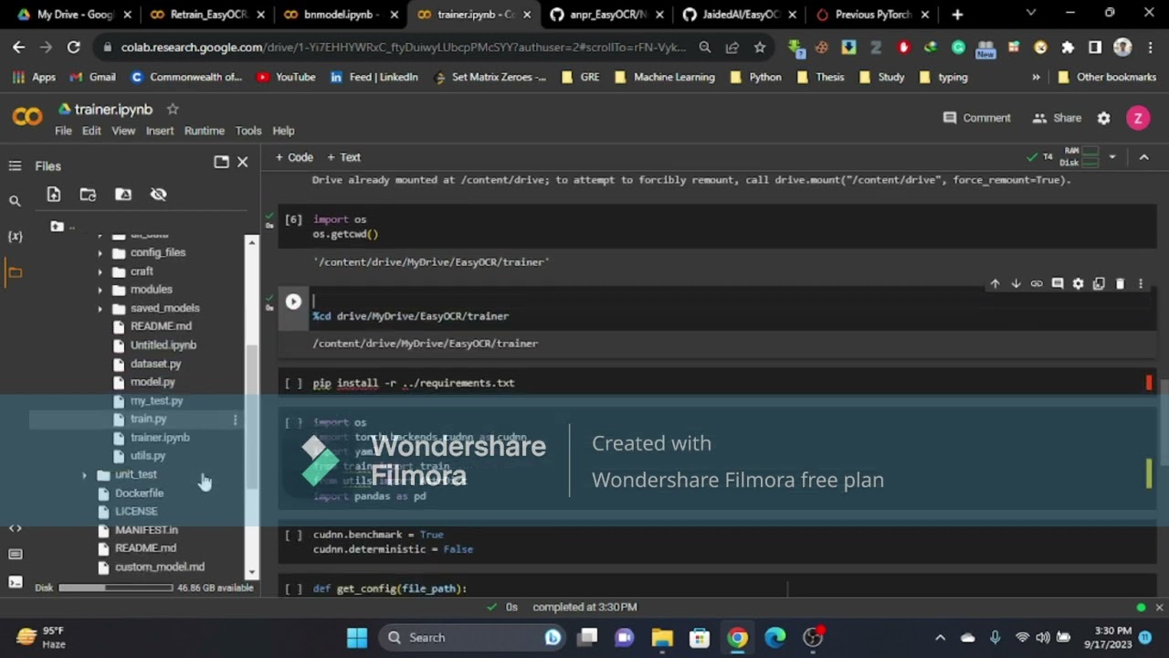The width and height of the screenshot is (1169, 658).
Task: Add a comment to selected cell
Action: click(x=1058, y=283)
